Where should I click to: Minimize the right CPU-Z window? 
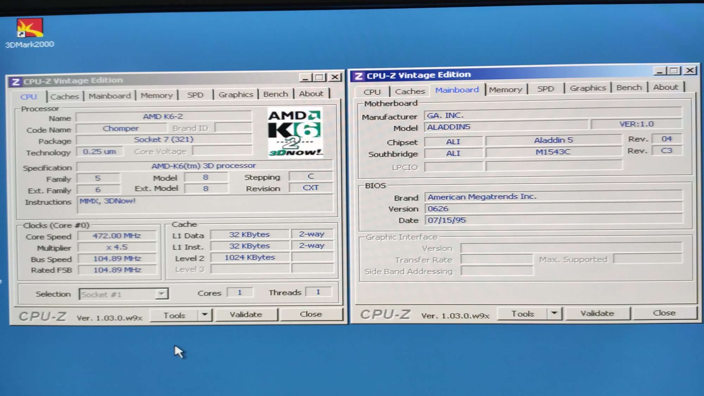pyautogui.click(x=660, y=71)
